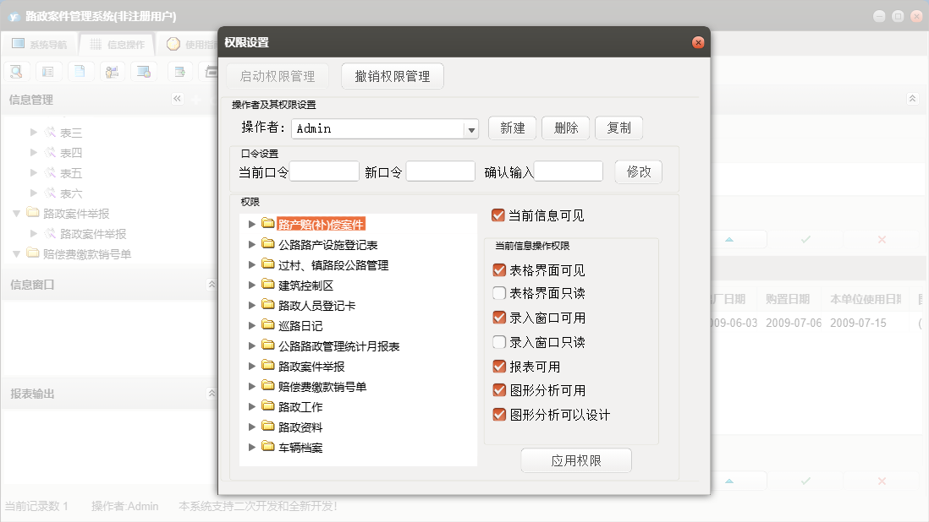Viewport: 929px width, 522px height.
Task: Expand 过村、镇路段公路管理 node arrow
Action: coord(252,264)
